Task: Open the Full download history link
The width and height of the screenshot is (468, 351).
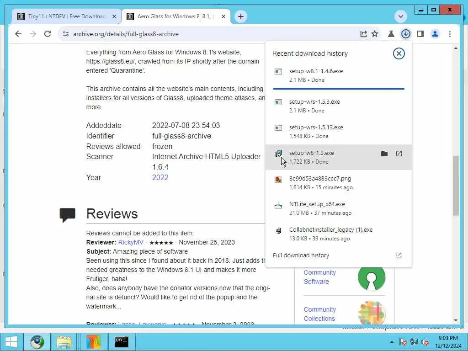Action: 301,255
